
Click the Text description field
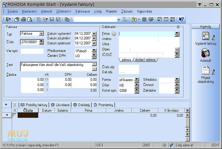pos(56,66)
